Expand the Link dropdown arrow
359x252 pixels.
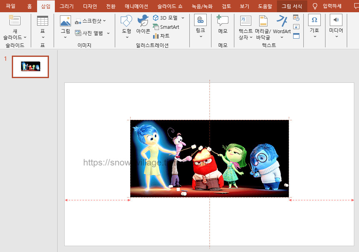(x=201, y=36)
